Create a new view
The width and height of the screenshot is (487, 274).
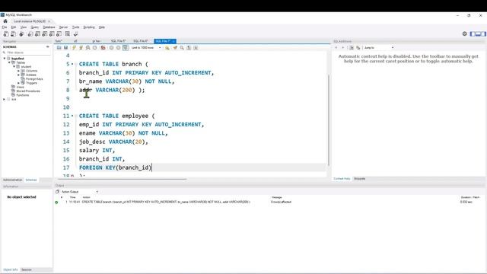click(x=45, y=34)
